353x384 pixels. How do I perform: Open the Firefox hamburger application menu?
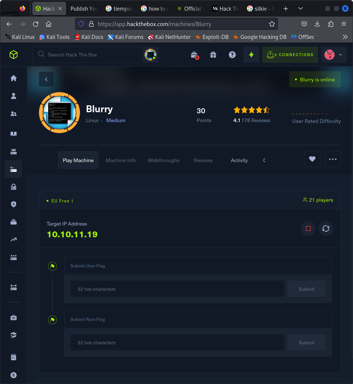click(344, 24)
